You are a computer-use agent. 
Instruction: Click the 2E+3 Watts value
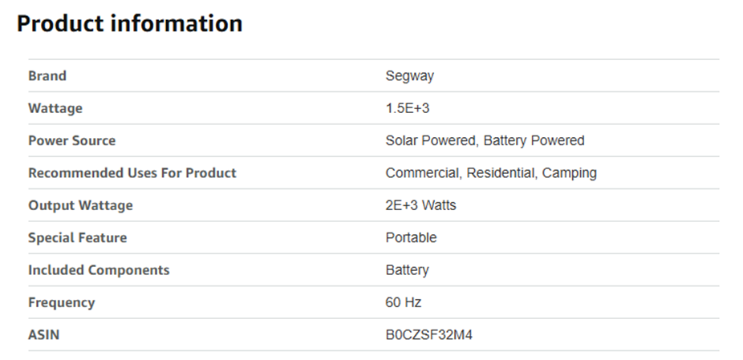pyautogui.click(x=420, y=205)
